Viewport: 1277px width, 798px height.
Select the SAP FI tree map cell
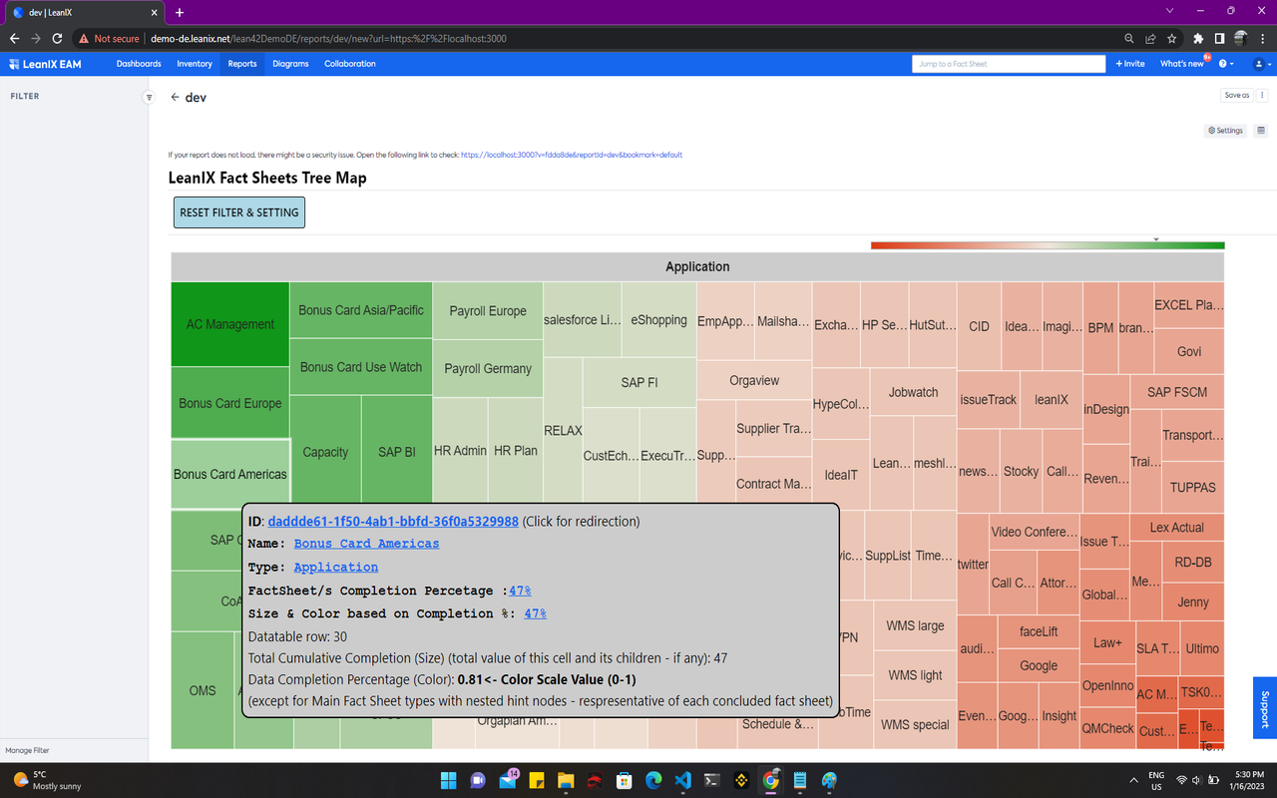tap(639, 382)
